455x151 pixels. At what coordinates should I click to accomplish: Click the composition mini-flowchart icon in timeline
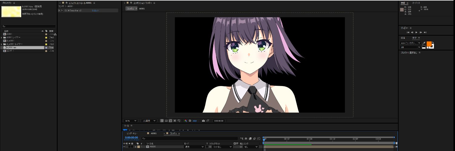pyautogui.click(x=242, y=138)
